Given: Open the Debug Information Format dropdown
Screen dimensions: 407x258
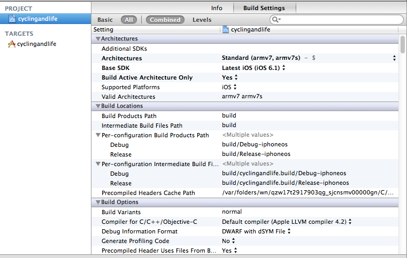Looking at the screenshot, I should coord(256,231).
